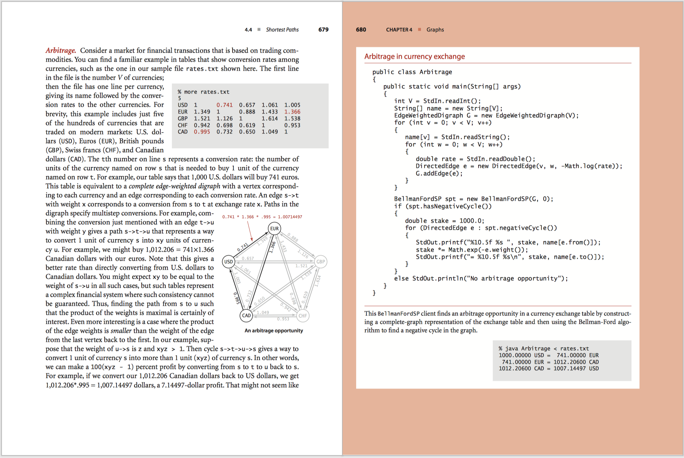Viewport: 684px width, 458px height.
Task: Click the italic 'complete edge-weighted digraph' phrase
Action: click(175, 186)
